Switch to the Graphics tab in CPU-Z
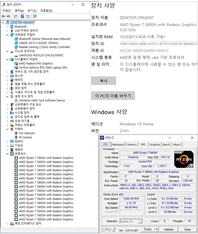 [x=155, y=144]
